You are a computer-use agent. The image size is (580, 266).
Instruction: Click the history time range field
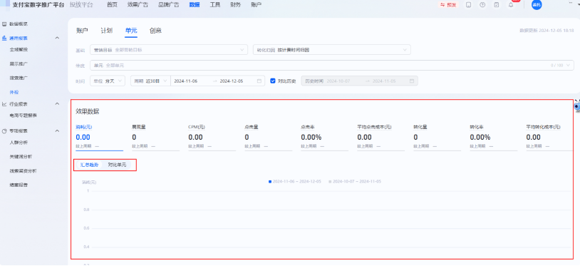(360, 81)
